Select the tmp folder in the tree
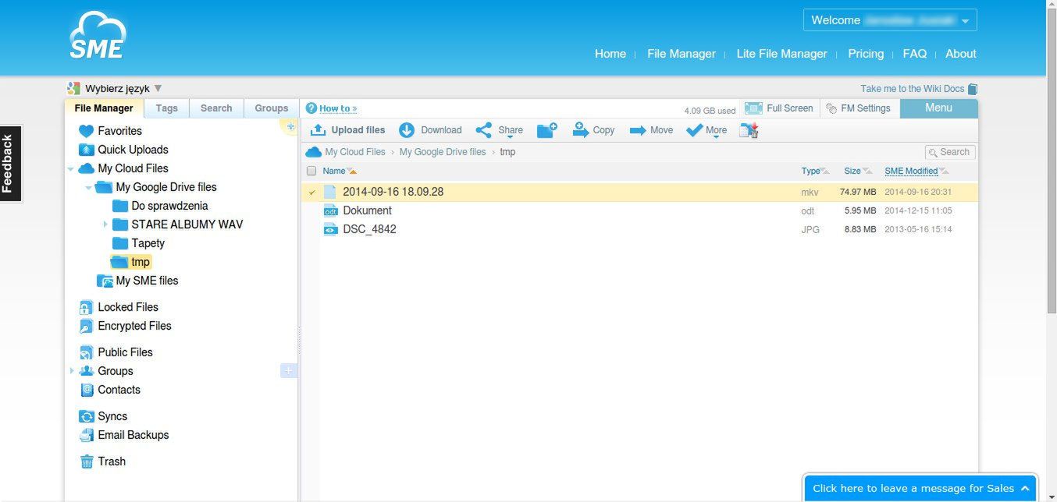The image size is (1057, 502). tap(131, 262)
